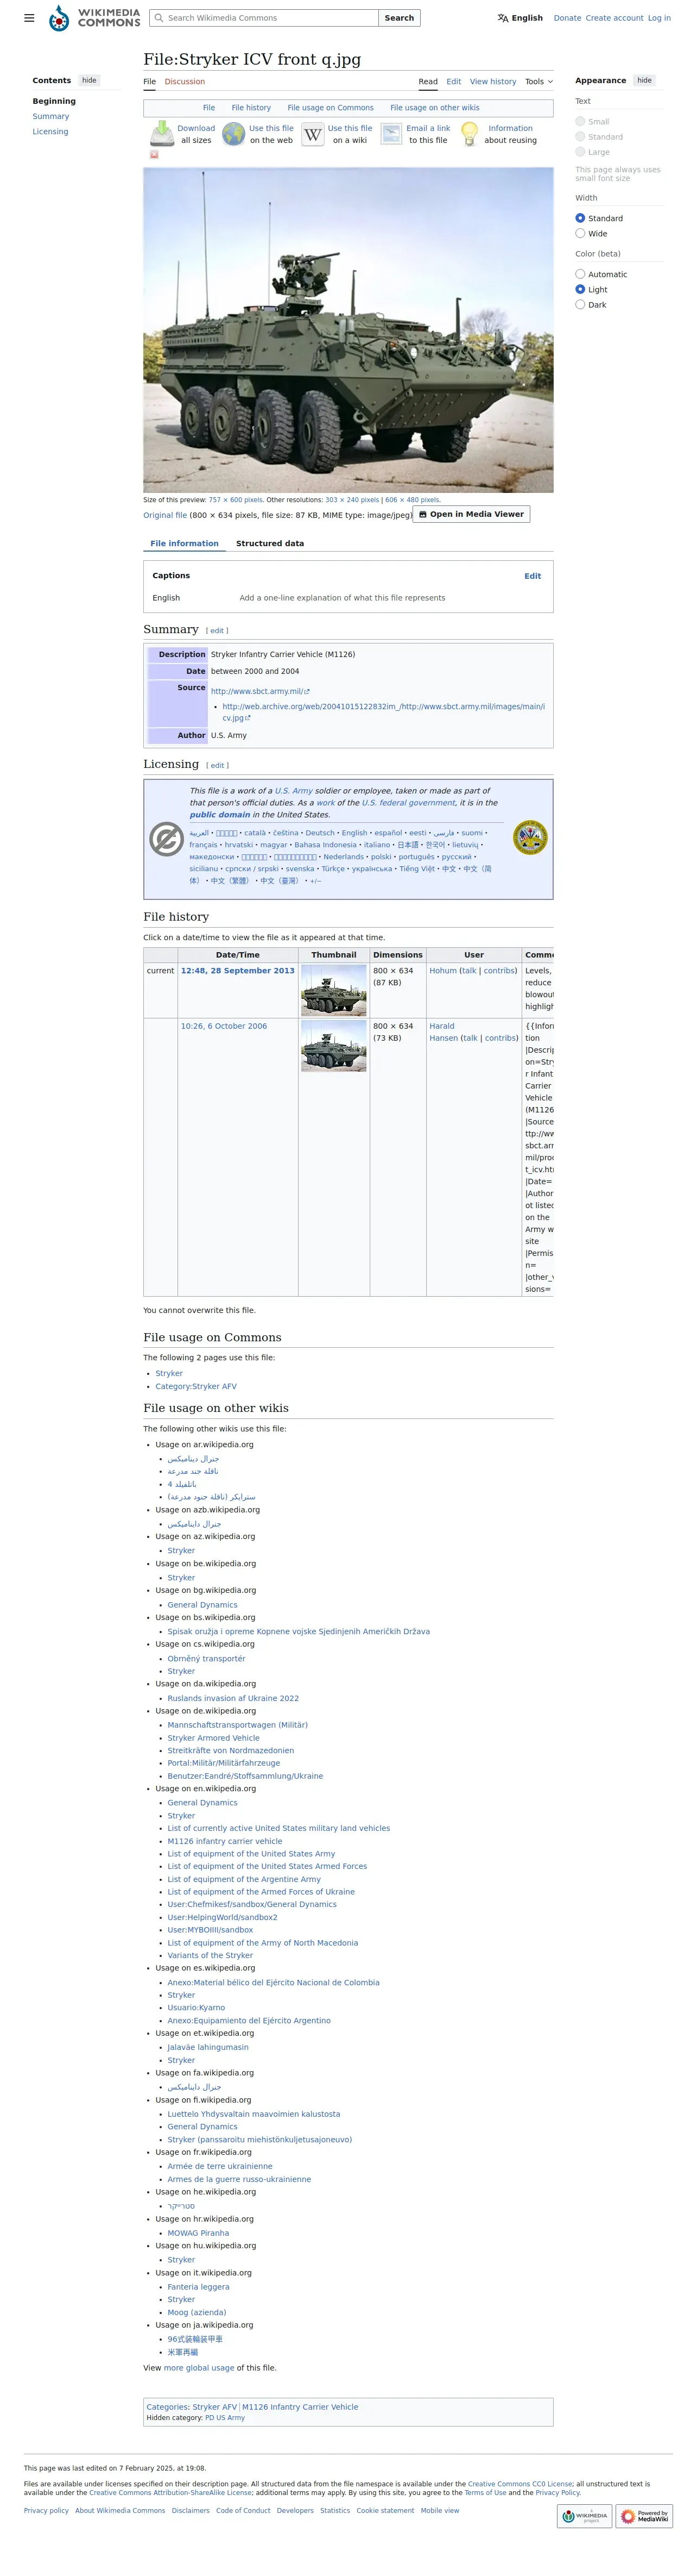The image size is (697, 2576).
Task: Open the 28 September 2013 version thumbnail
Action: coord(333,990)
